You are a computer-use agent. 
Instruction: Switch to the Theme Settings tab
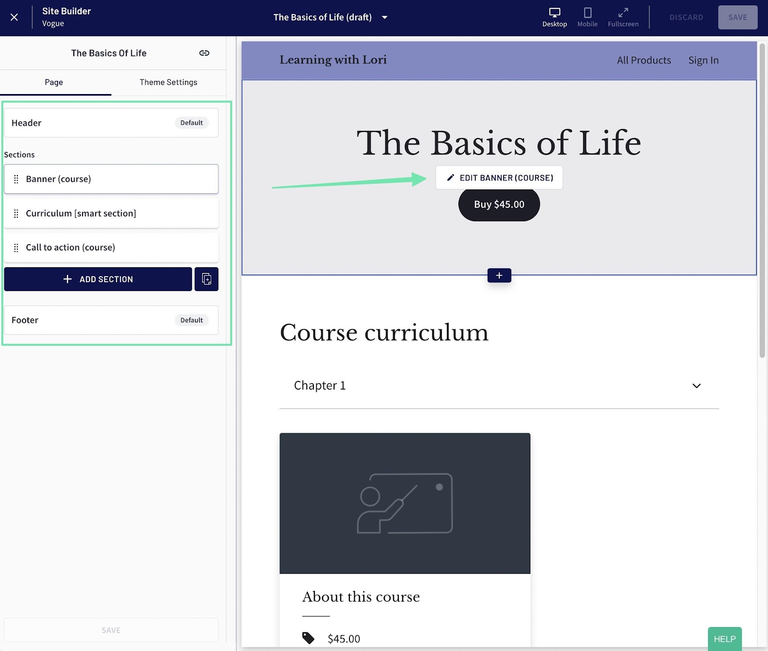pos(168,82)
